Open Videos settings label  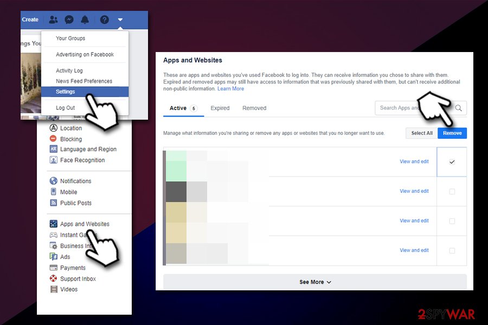coord(69,289)
